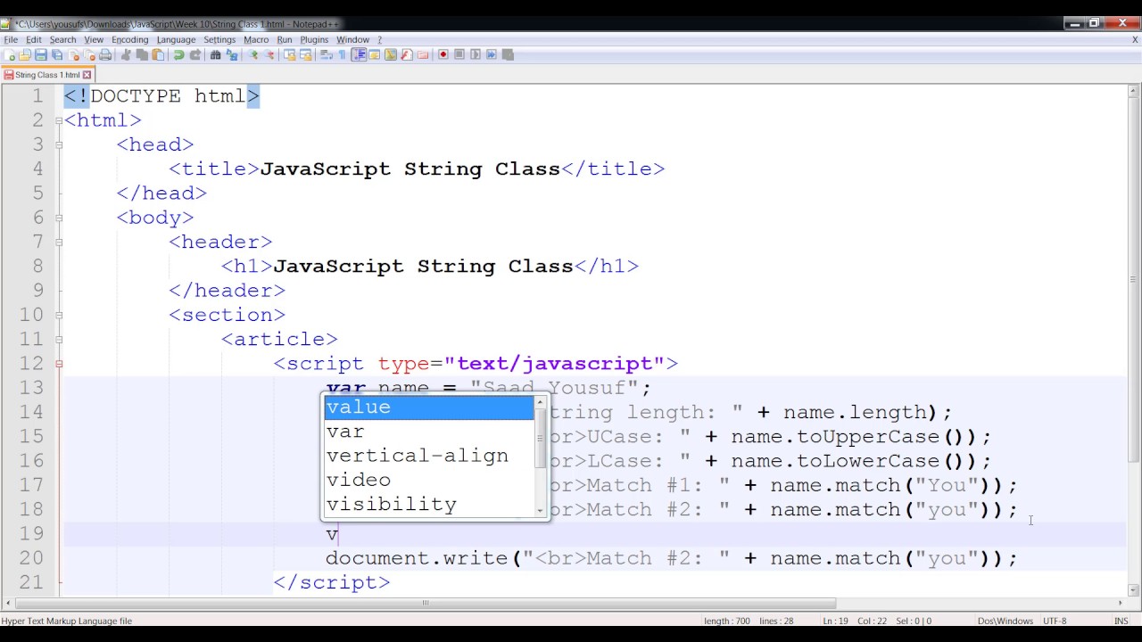Click the Close All toolbar icon
Image resolution: width=1142 pixels, height=642 pixels.
89,55
